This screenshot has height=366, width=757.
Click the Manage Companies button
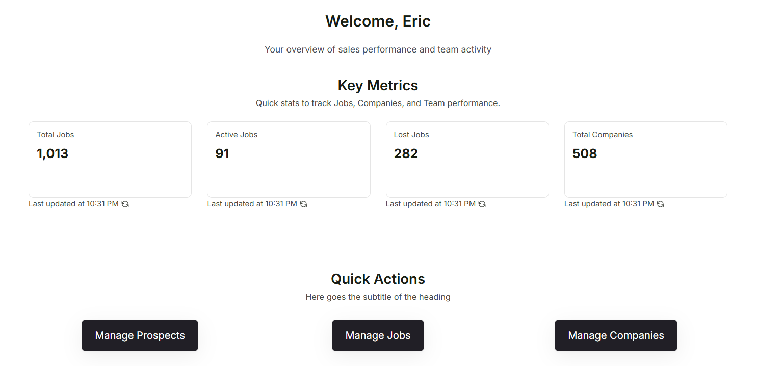615,335
